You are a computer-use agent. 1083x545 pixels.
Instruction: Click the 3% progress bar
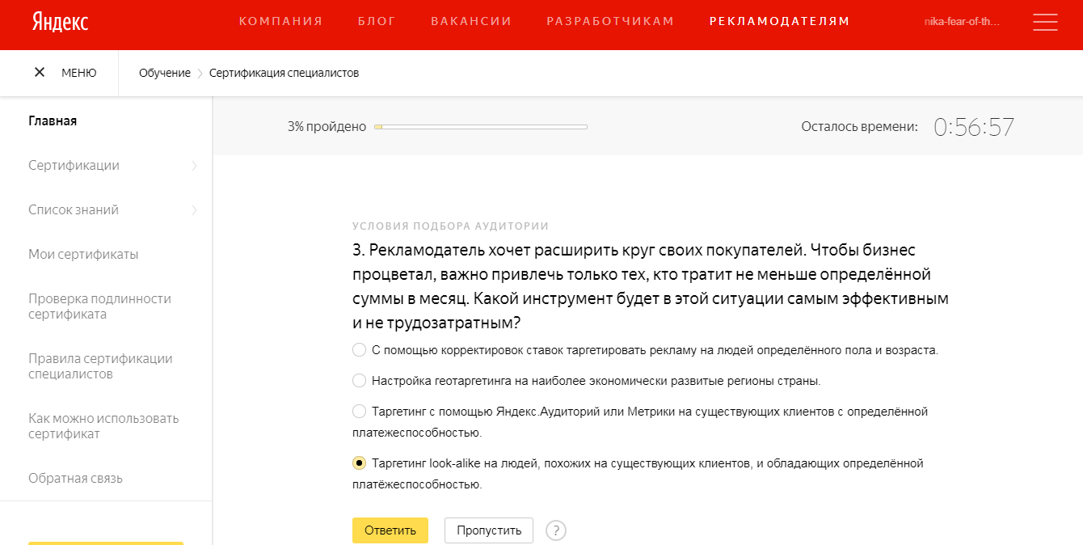[x=480, y=126]
